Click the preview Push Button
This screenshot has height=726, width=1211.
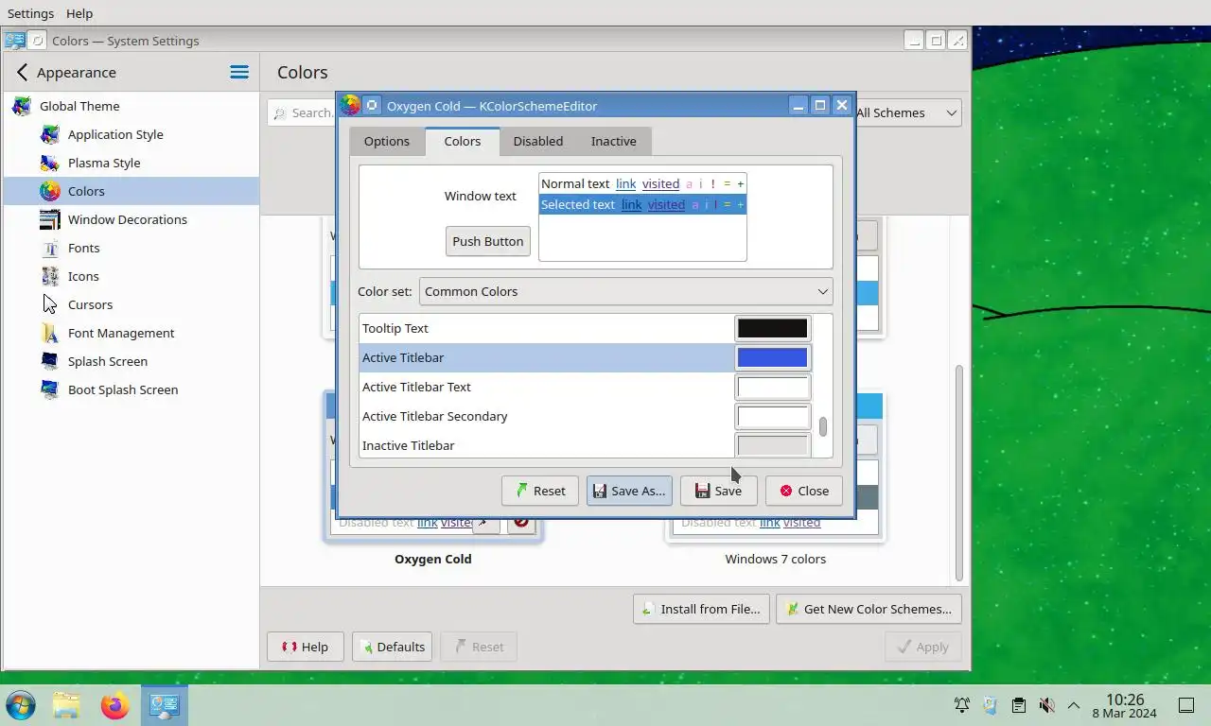(488, 241)
